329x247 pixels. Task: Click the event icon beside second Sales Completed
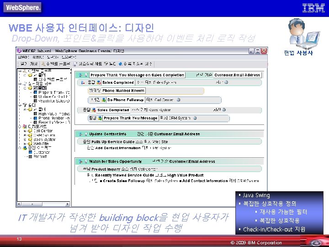94,110
